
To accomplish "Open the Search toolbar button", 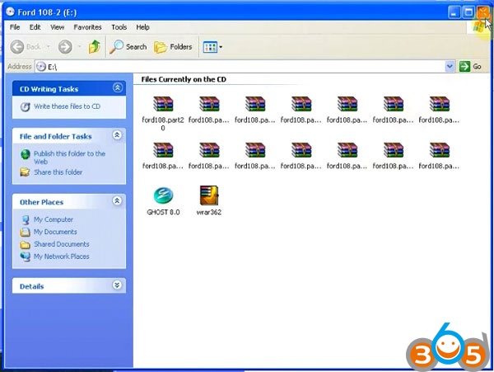I will pos(128,47).
